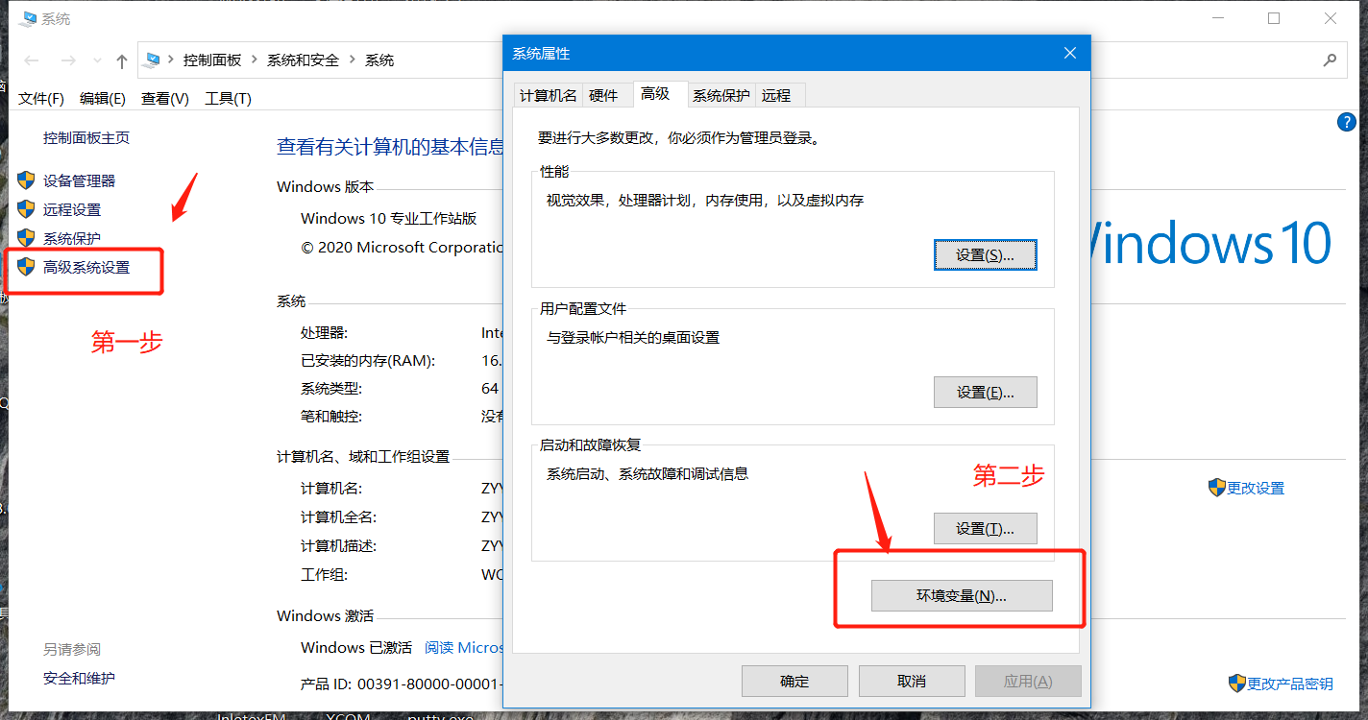Viewport: 1368px width, 720px height.
Task: Open the 编辑(E) menu
Action: tap(103, 98)
